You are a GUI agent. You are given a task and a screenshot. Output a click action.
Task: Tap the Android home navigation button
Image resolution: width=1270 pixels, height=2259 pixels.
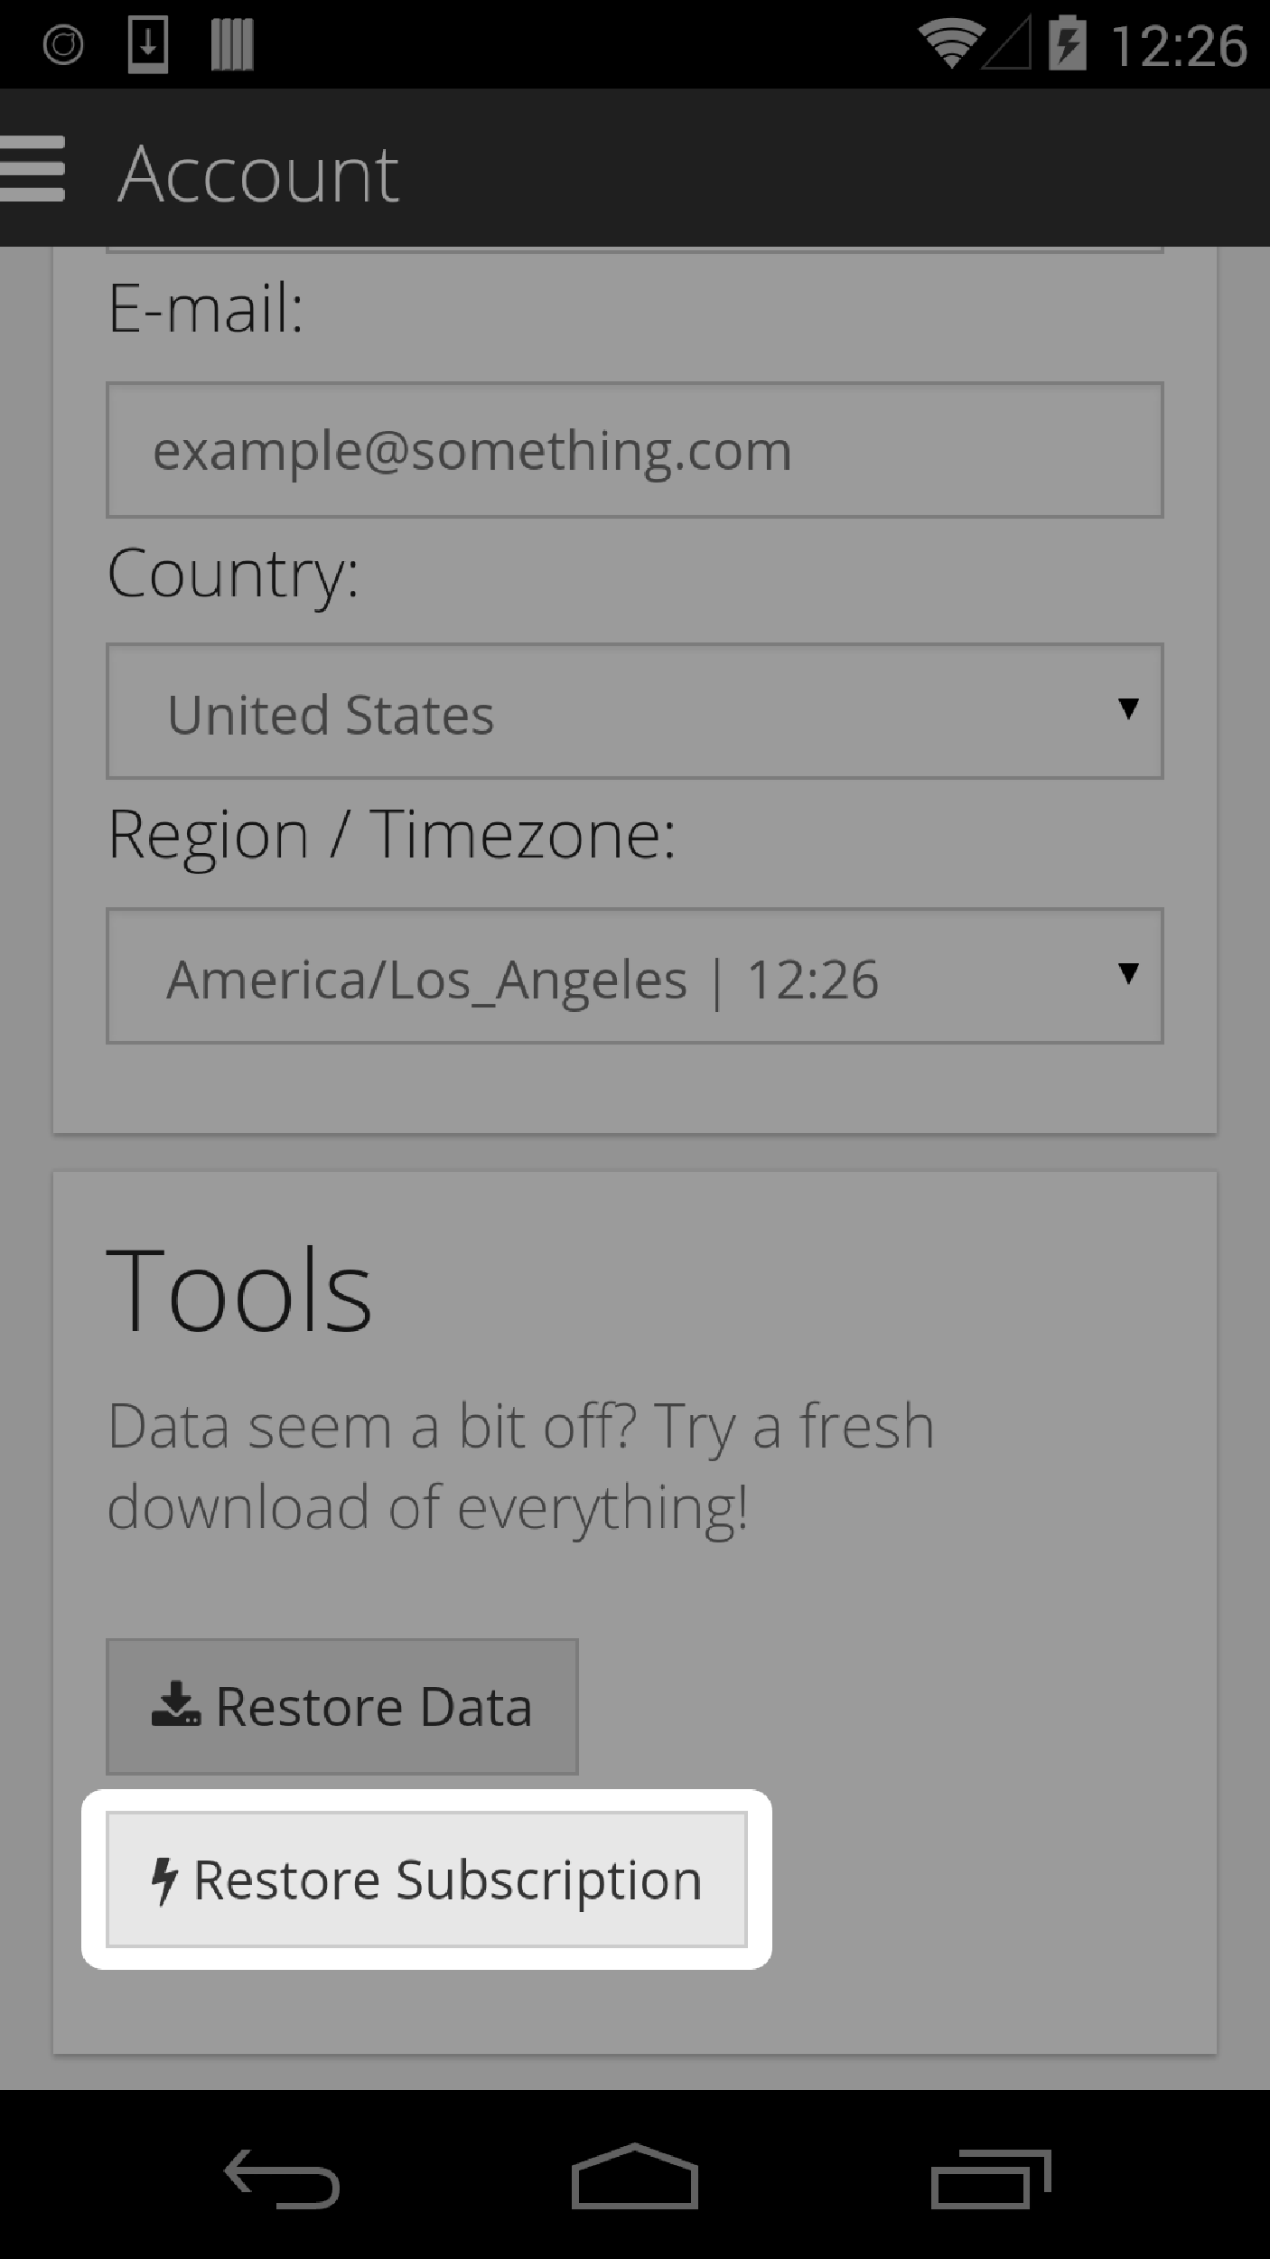click(x=634, y=2177)
